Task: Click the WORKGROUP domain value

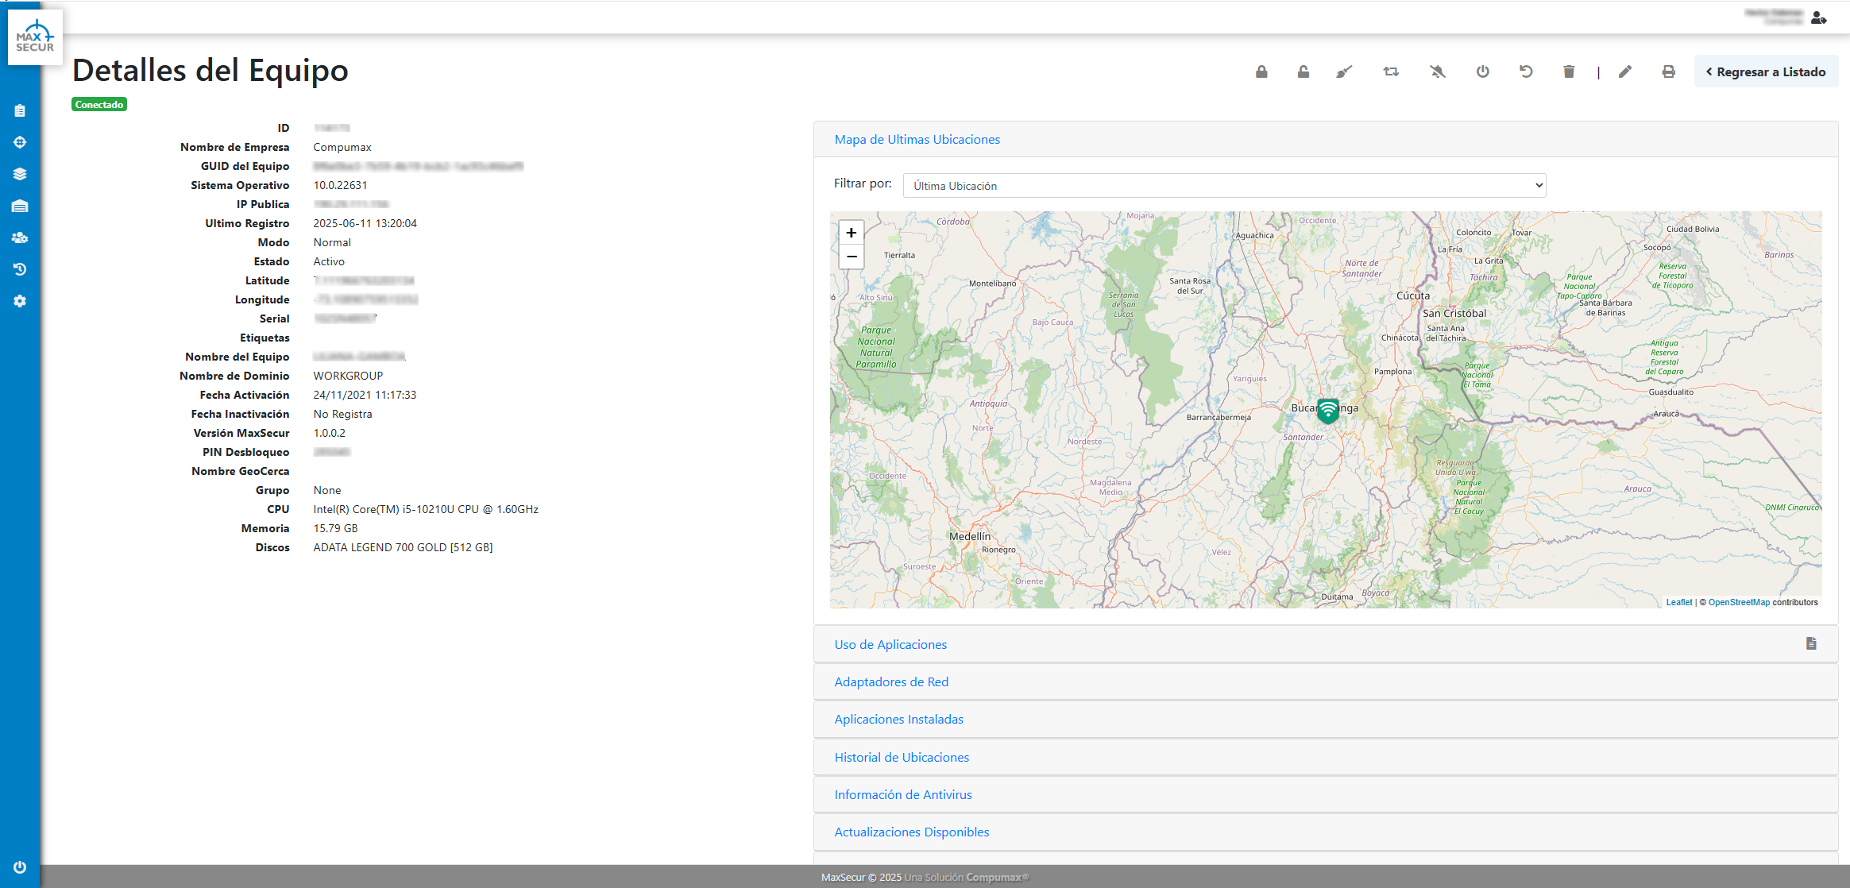Action: pos(348,376)
